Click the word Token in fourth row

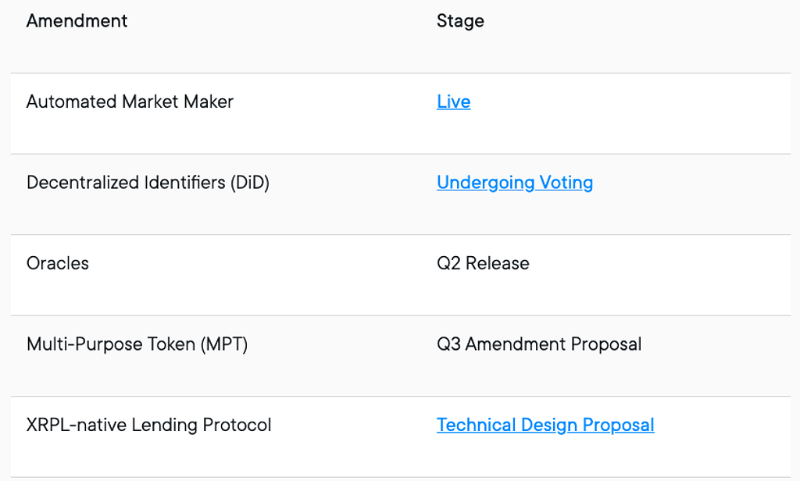coord(171,344)
